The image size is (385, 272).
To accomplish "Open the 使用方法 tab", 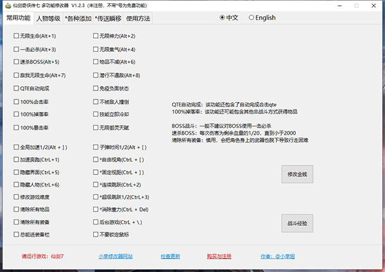I will point(137,19).
